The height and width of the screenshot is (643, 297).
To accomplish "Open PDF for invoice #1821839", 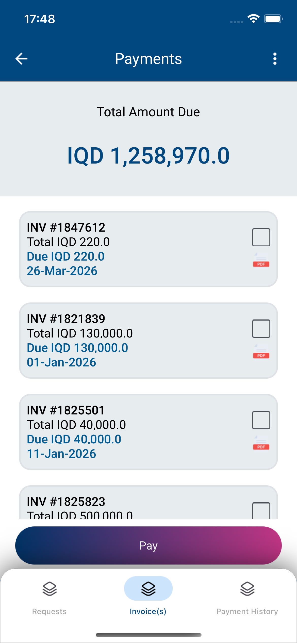I will (x=261, y=351).
